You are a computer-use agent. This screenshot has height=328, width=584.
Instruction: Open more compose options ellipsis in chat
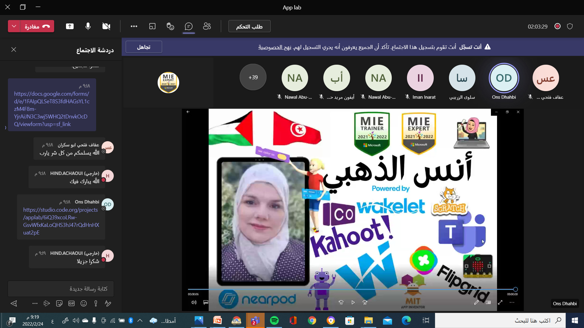click(x=35, y=303)
